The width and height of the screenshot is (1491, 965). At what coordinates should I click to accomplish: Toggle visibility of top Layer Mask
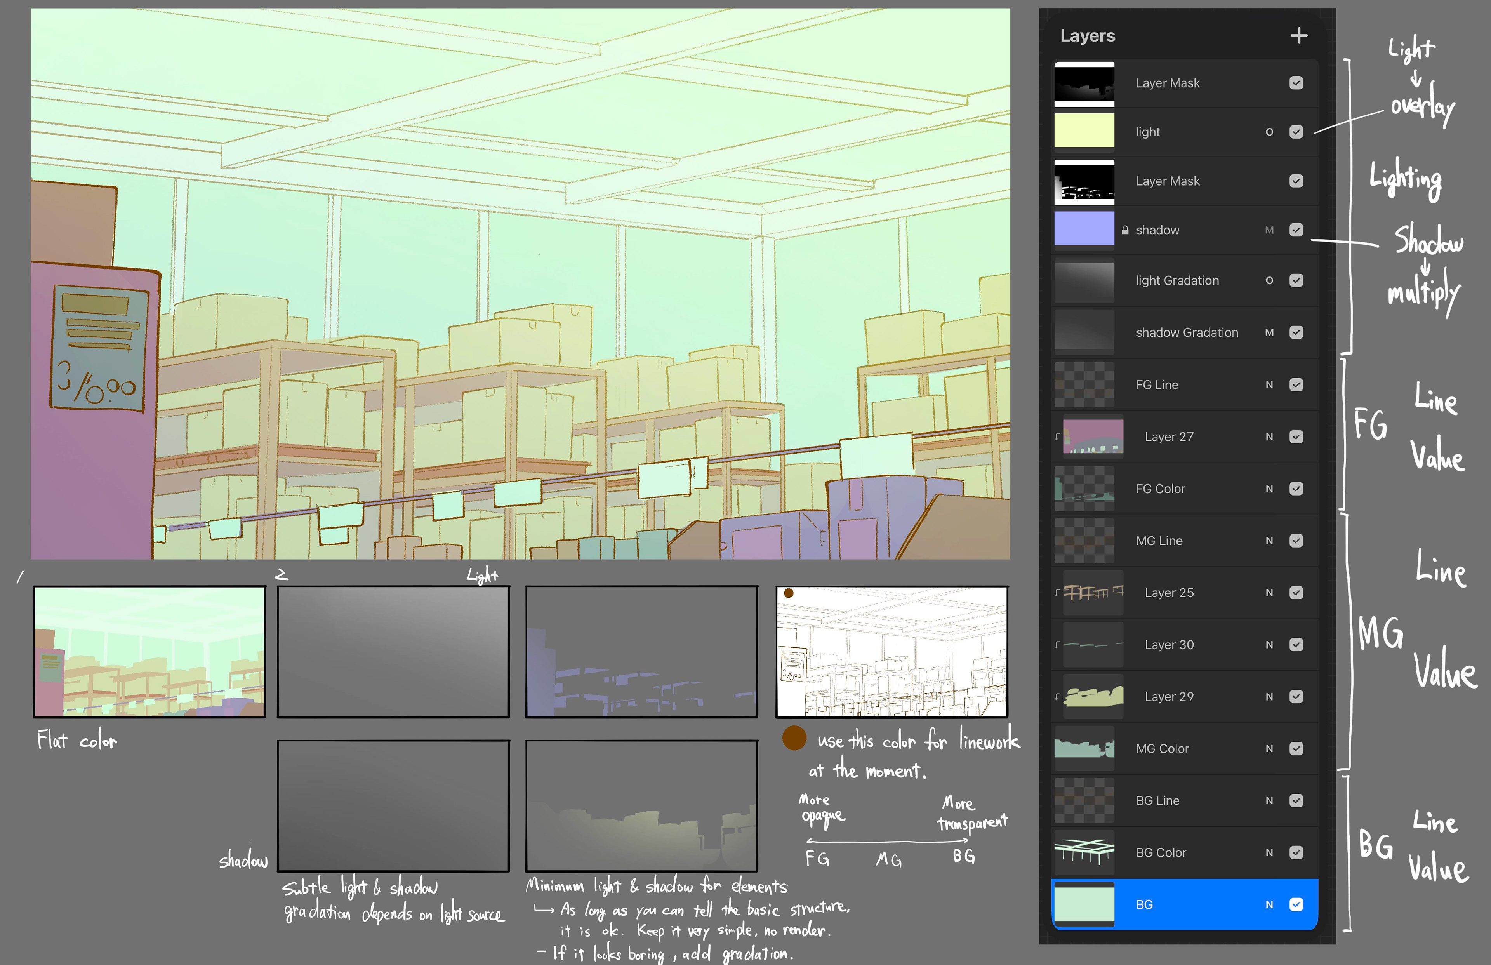[x=1296, y=83]
